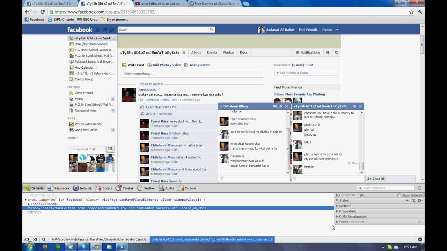Start video call with Ehtisham Ulhaq
The height and width of the screenshot is (251, 447).
click(x=274, y=106)
